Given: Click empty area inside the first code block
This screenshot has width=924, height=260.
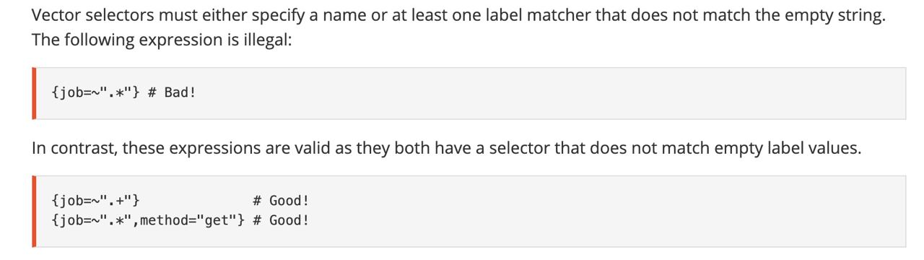Looking at the screenshot, I should (549, 93).
